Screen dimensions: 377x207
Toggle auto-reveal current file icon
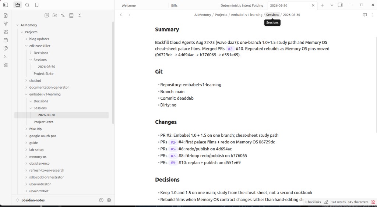point(71,15)
